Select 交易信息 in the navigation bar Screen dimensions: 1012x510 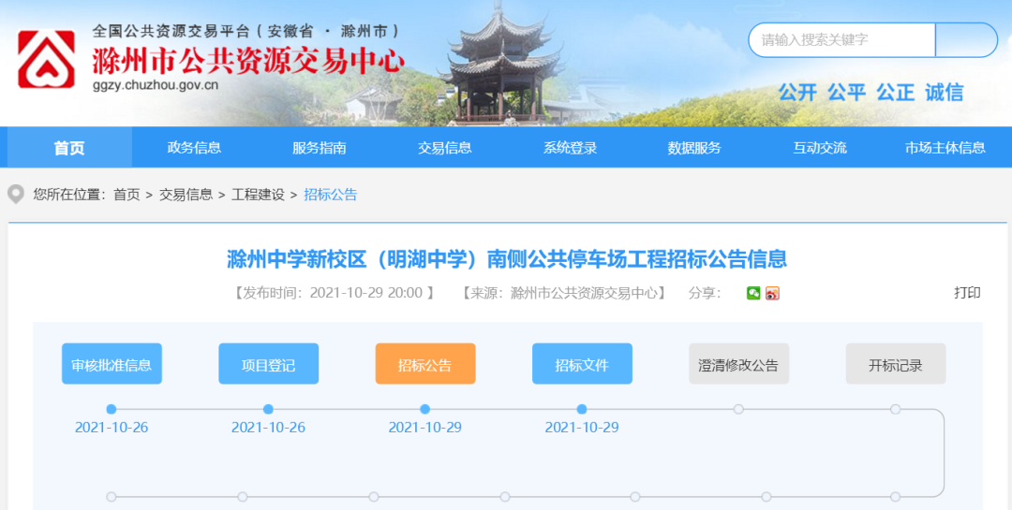click(444, 148)
